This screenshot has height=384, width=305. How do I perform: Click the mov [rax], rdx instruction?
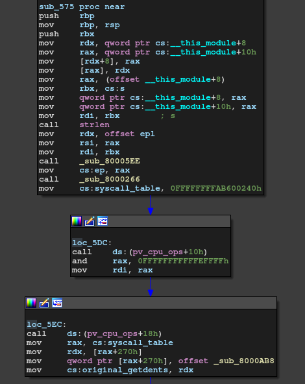[84, 71]
